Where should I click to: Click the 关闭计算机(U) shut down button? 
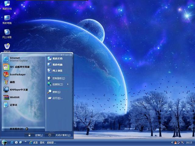pyautogui.click(x=63, y=135)
